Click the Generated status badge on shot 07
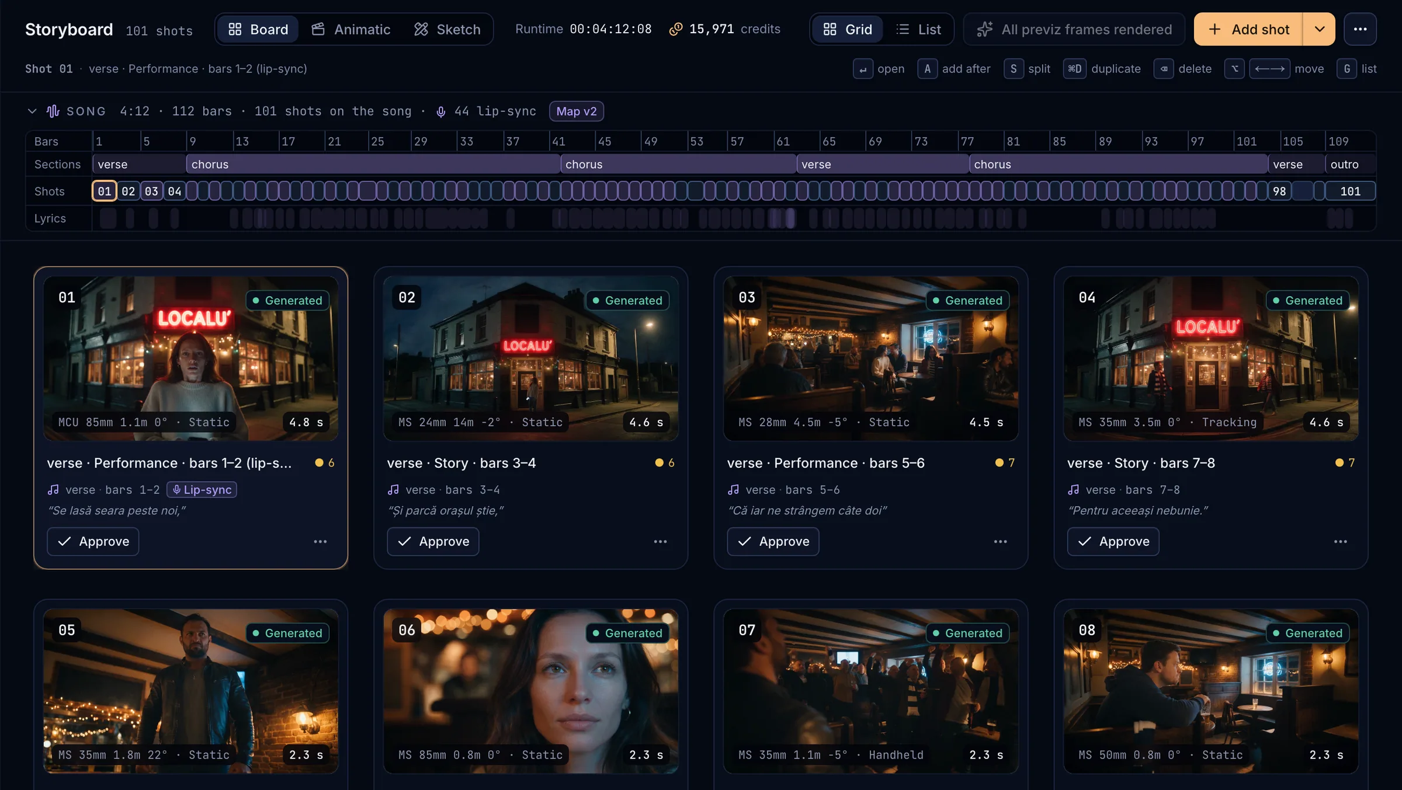Image resolution: width=1402 pixels, height=790 pixels. point(968,633)
